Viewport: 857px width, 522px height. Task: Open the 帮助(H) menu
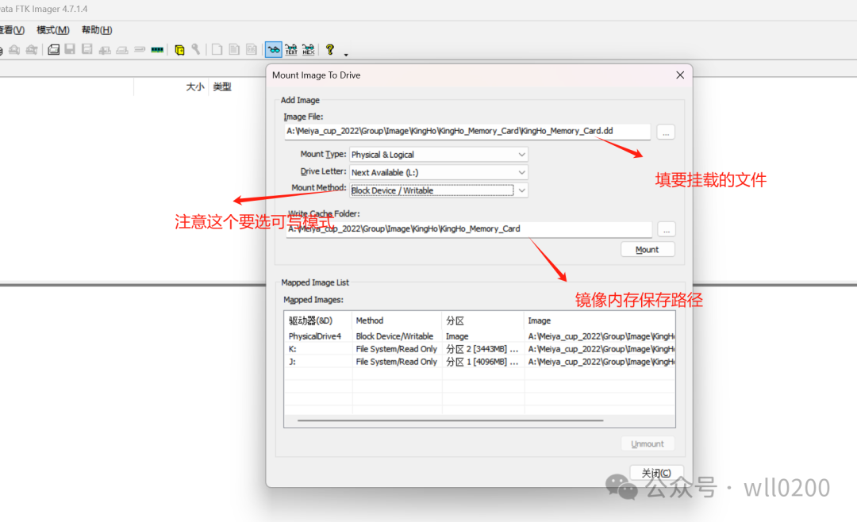(x=97, y=30)
